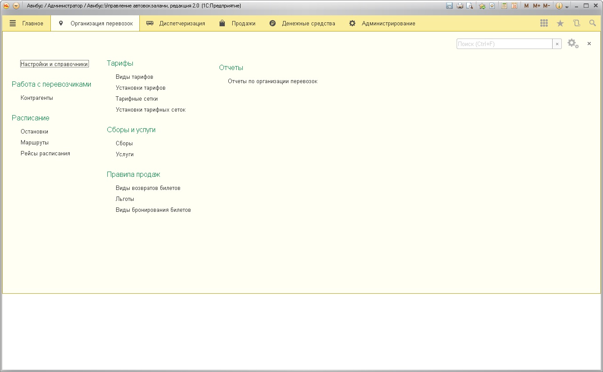Click the magnifier search icon in section panel

pyautogui.click(x=592, y=23)
